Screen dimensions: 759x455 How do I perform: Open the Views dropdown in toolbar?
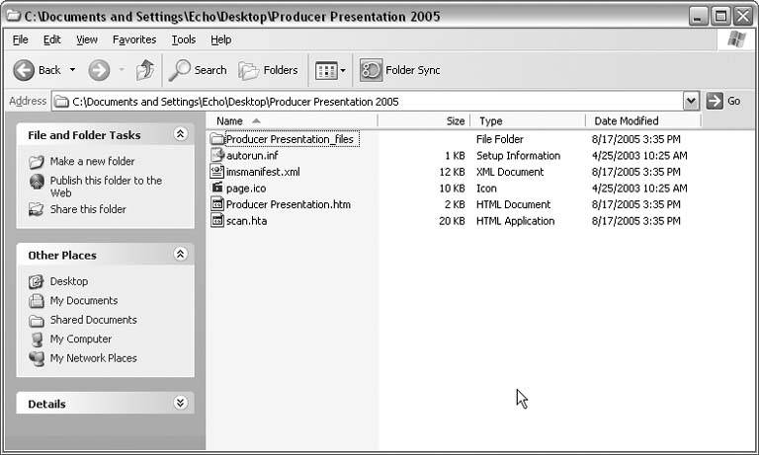(x=330, y=70)
